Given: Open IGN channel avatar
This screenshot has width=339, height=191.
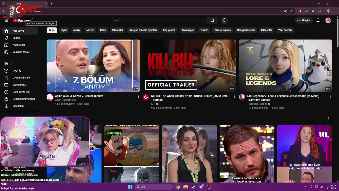Looking at the screenshot, I should (x=146, y=97).
